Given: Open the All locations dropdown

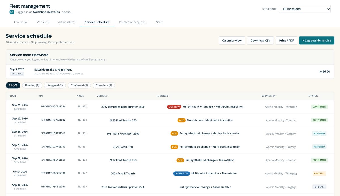Looking at the screenshot, I should click(x=305, y=9).
